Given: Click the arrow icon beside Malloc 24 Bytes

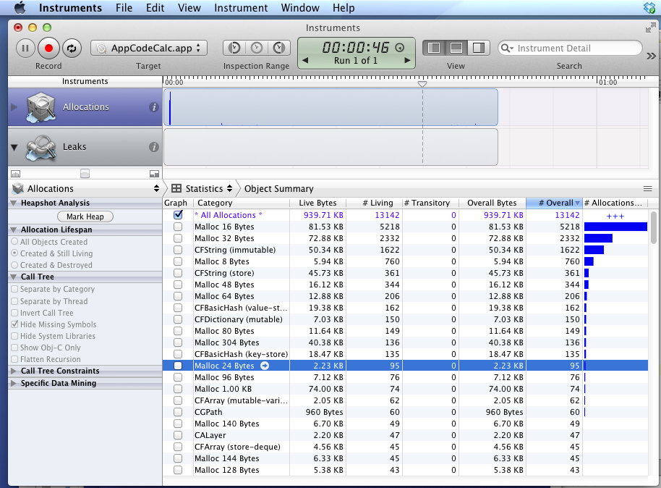Looking at the screenshot, I should click(x=265, y=366).
